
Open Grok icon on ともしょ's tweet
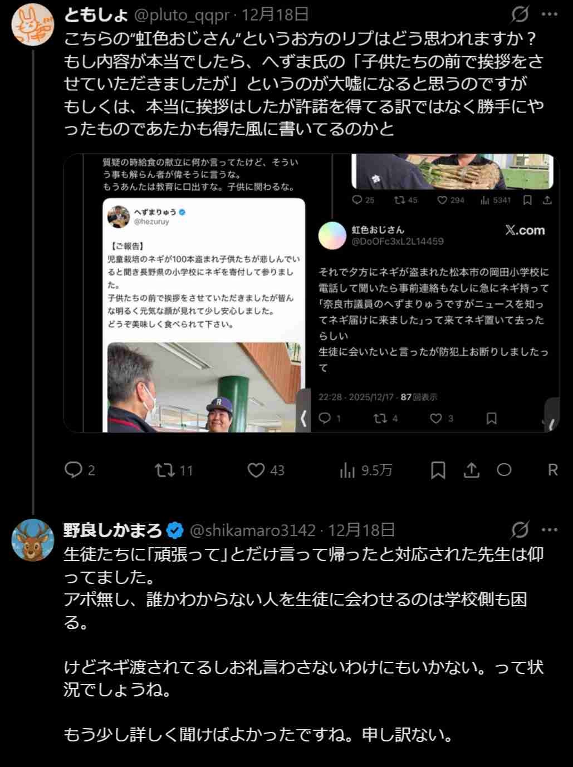tap(520, 14)
